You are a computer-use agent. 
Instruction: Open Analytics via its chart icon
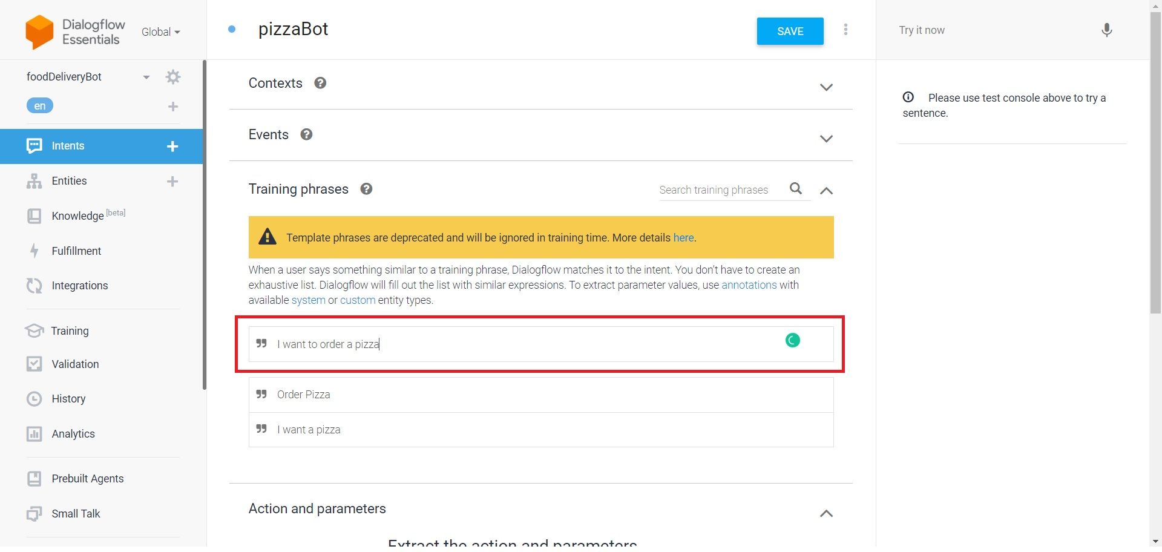click(x=34, y=433)
